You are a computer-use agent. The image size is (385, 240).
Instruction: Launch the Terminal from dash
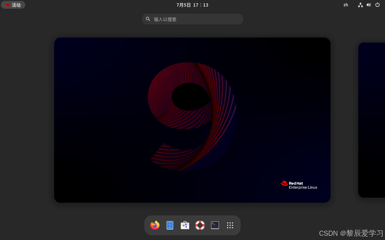coord(215,225)
